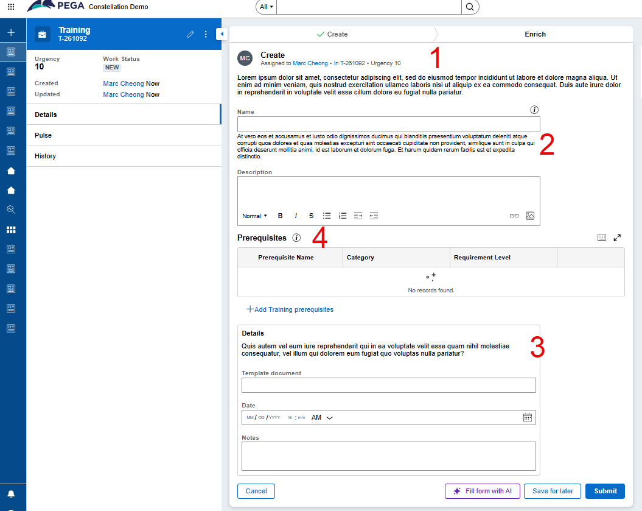Image resolution: width=642 pixels, height=511 pixels.
Task: Switch to the History tab
Action: point(45,156)
